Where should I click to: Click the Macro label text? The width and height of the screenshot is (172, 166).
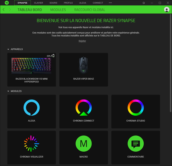(84, 157)
